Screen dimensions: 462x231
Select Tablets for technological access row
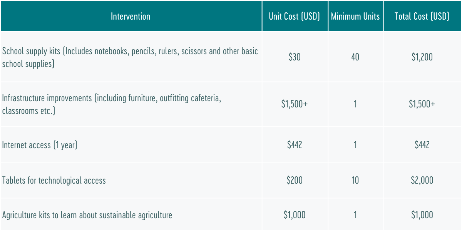[54, 180]
